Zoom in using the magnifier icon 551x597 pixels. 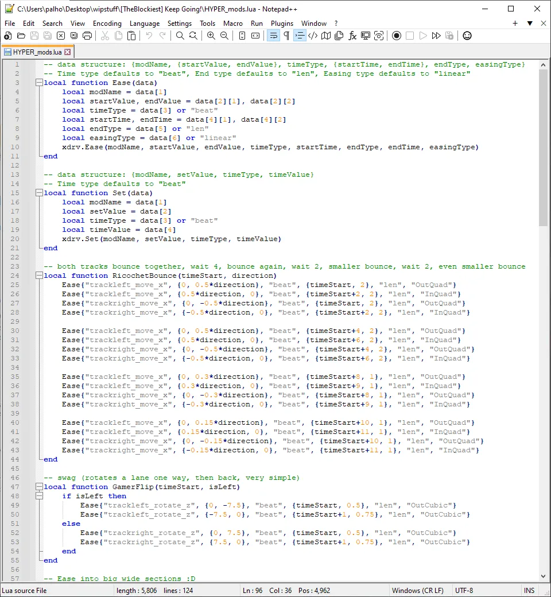tap(211, 36)
